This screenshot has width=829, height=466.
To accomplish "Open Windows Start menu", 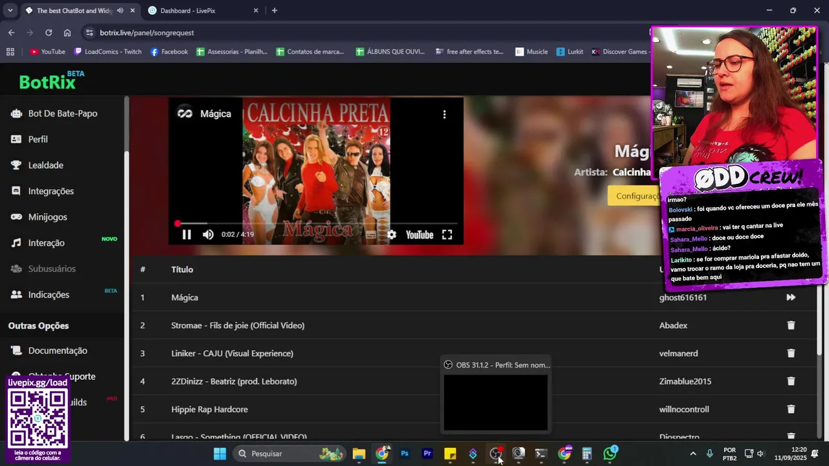I will coord(220,454).
